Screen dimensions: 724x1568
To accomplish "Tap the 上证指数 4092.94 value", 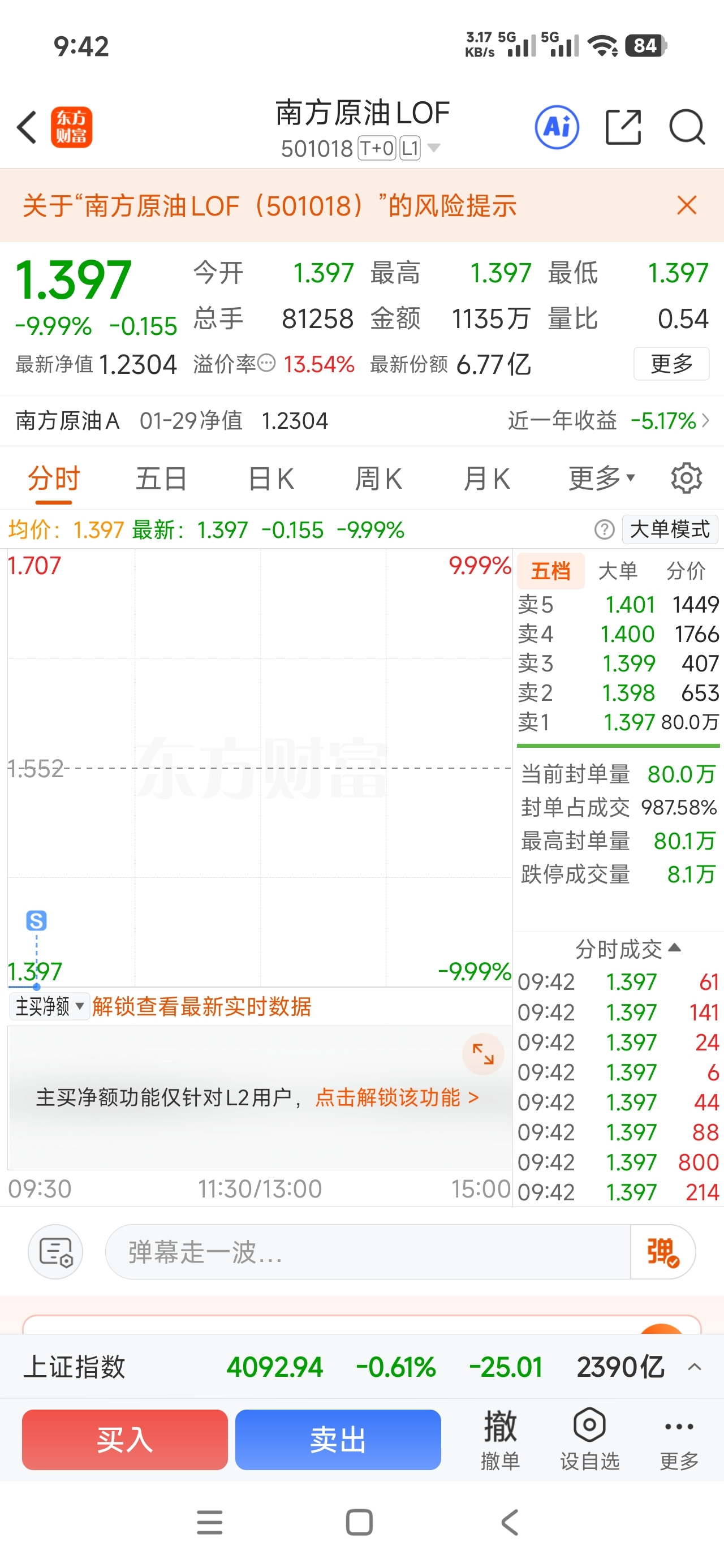I will 275,1367.
